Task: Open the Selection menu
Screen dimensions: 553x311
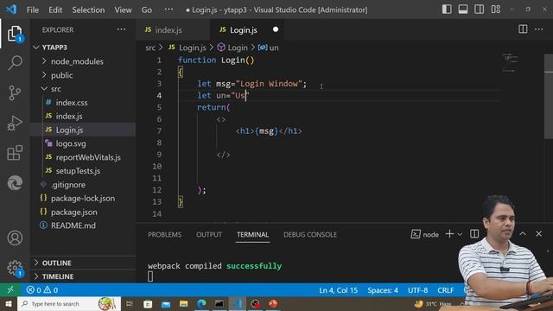Action: 88,10
